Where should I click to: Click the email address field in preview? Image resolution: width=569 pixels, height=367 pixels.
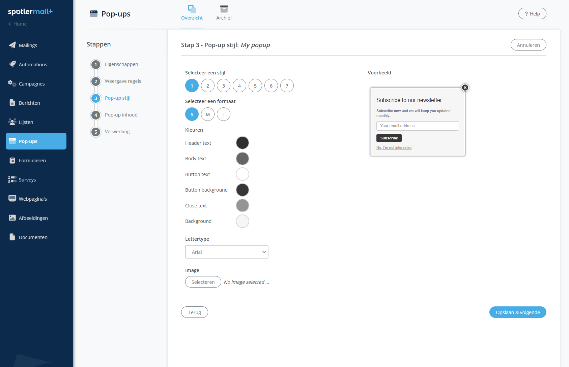pos(418,126)
